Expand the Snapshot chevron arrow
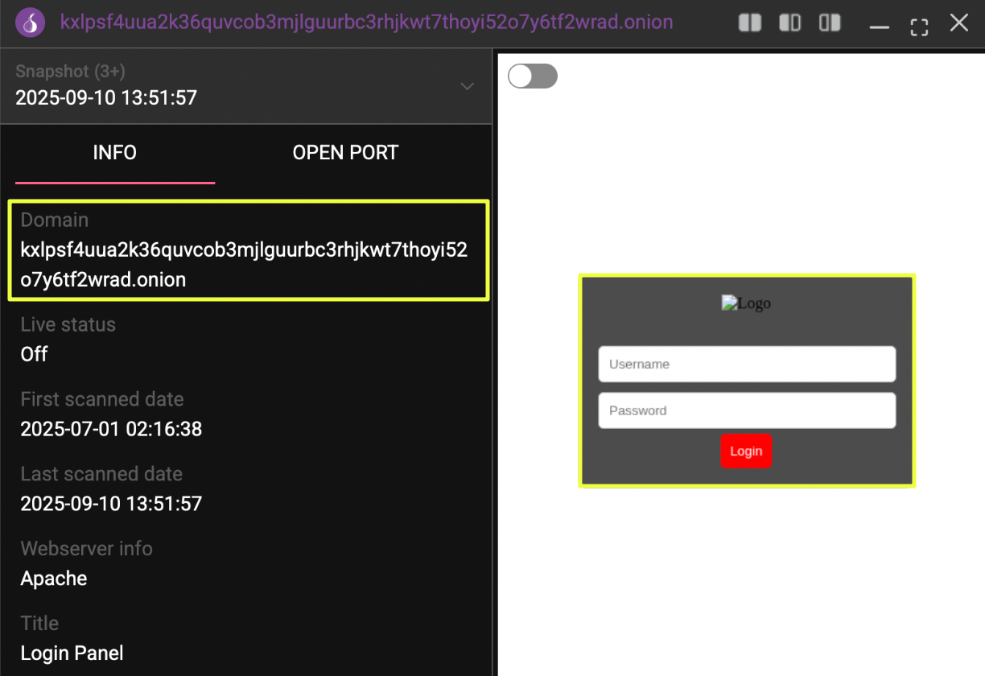Viewport: 985px width, 676px height. click(x=467, y=86)
